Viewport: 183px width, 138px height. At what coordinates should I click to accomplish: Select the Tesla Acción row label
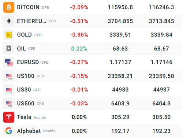point(31,117)
